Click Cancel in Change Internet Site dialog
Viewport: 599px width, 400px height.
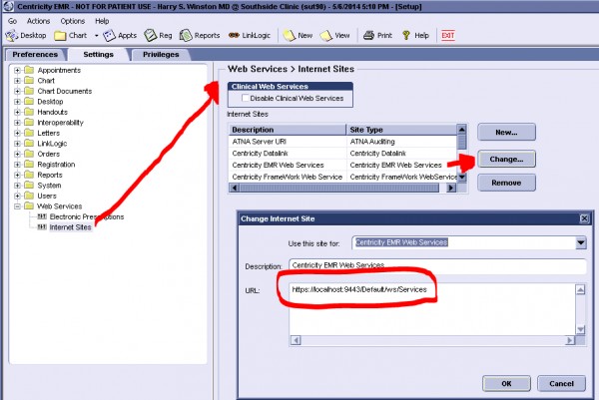(561, 383)
